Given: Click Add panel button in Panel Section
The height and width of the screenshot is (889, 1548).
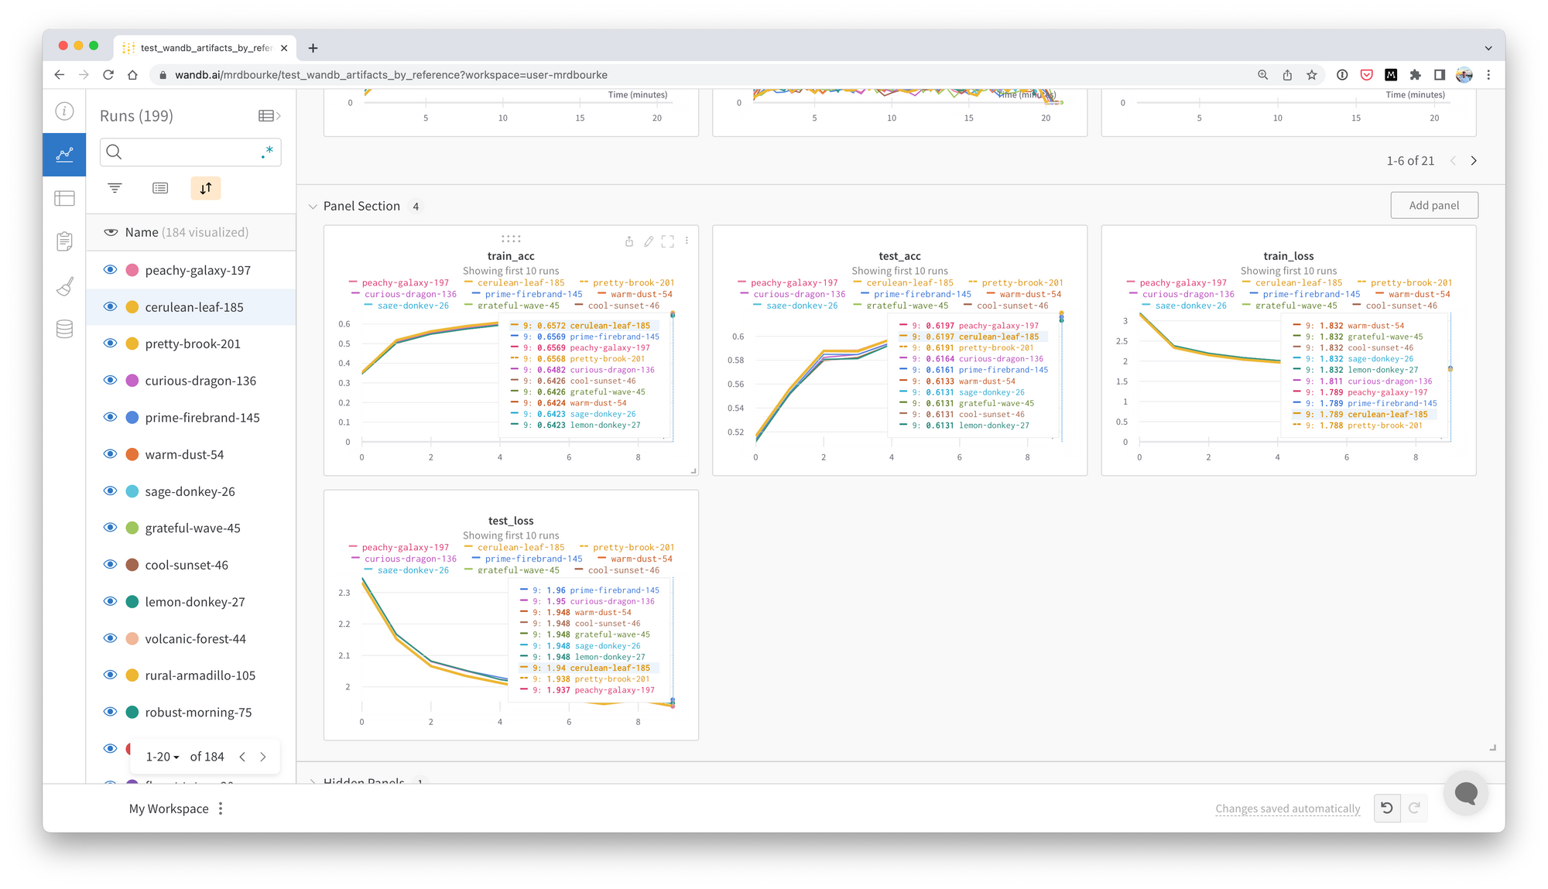Looking at the screenshot, I should pos(1432,205).
